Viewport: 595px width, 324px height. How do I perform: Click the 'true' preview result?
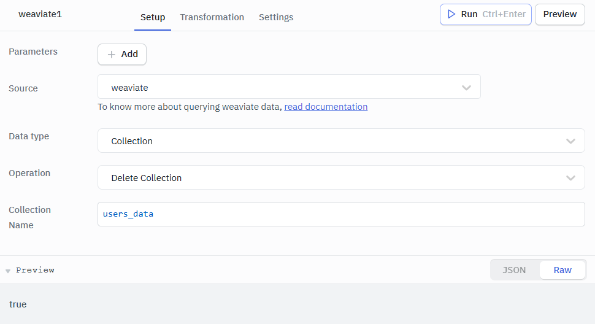pyautogui.click(x=18, y=304)
